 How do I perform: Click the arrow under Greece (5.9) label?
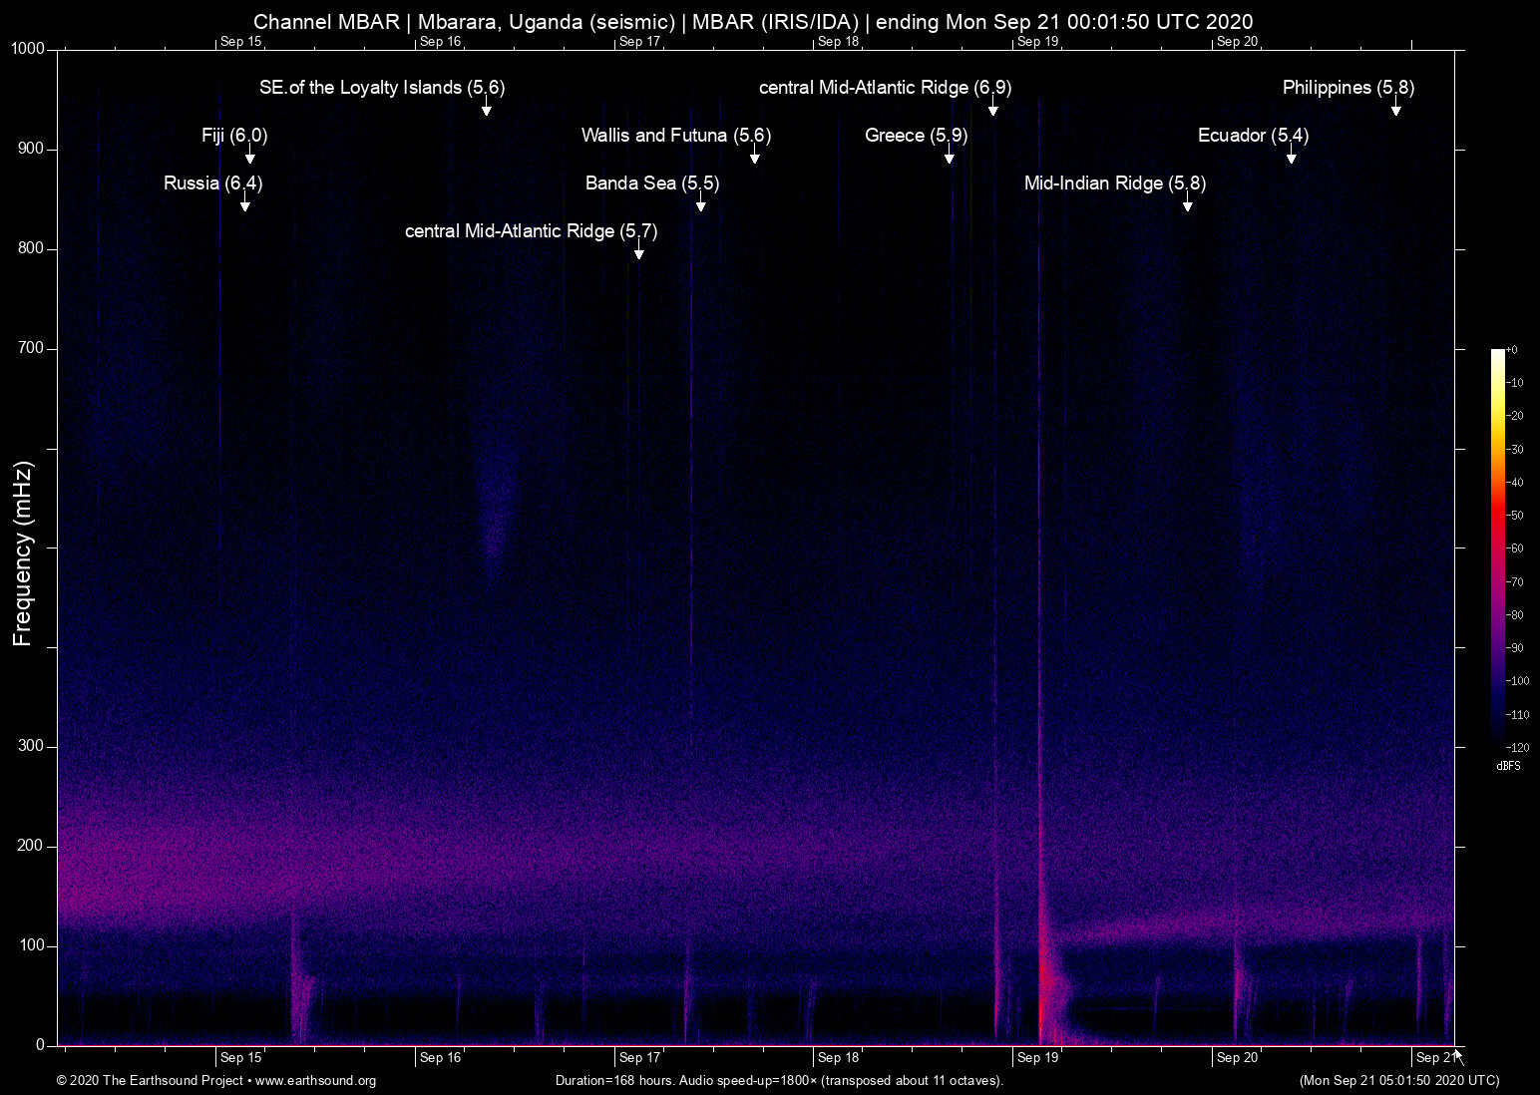pos(950,156)
